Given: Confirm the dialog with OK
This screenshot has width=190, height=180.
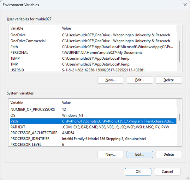Looking at the screenshot, I should click(138, 171).
